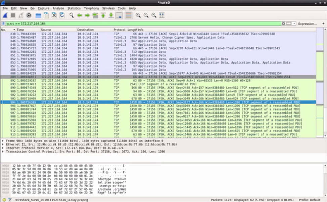The height and width of the screenshot is (202, 327).
Task: Select packet 853 with length 6385
Action: [158, 62]
